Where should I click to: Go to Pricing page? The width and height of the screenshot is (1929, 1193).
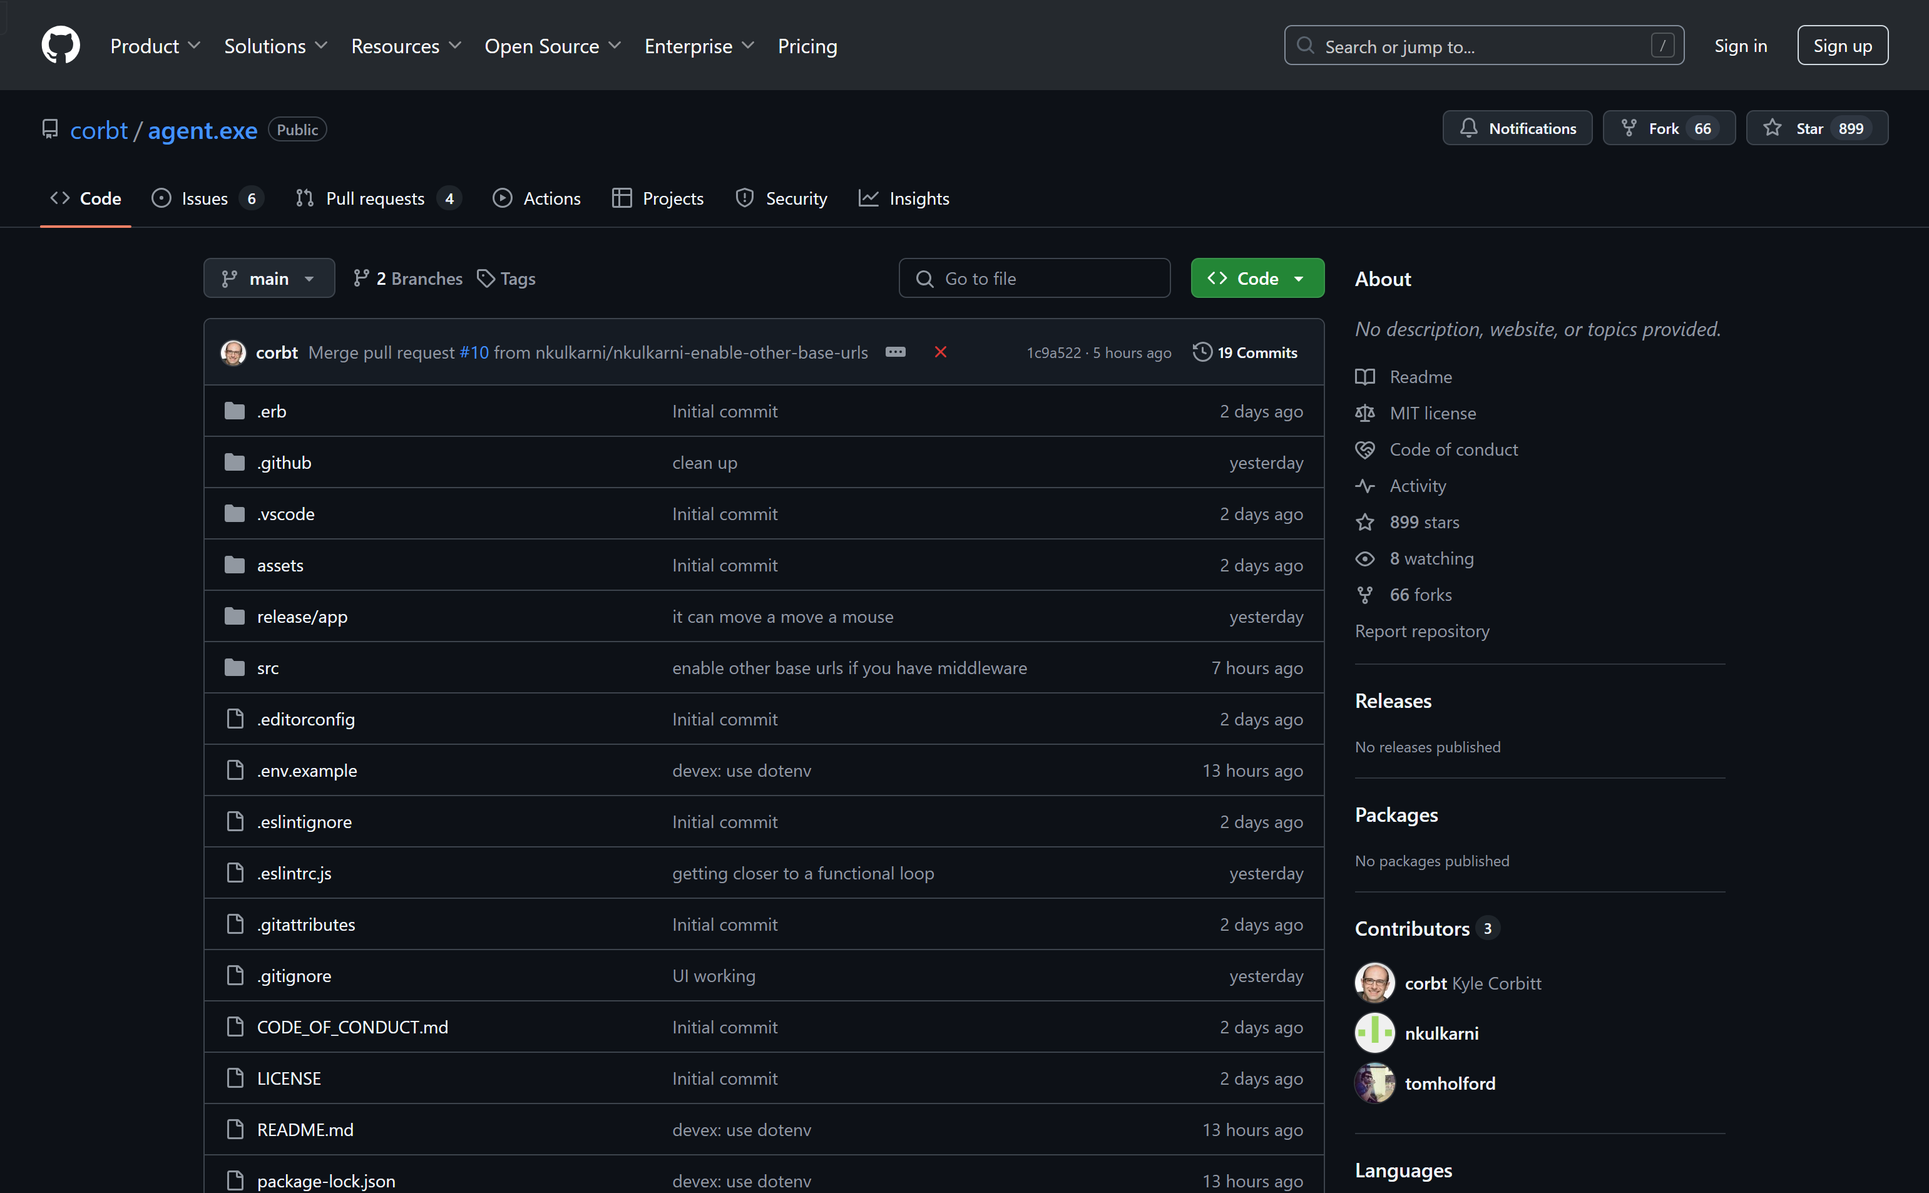(x=807, y=46)
